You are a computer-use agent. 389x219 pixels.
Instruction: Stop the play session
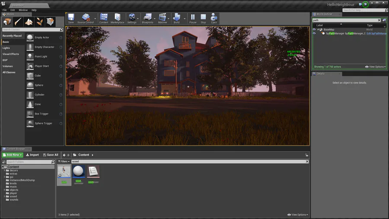tap(203, 18)
